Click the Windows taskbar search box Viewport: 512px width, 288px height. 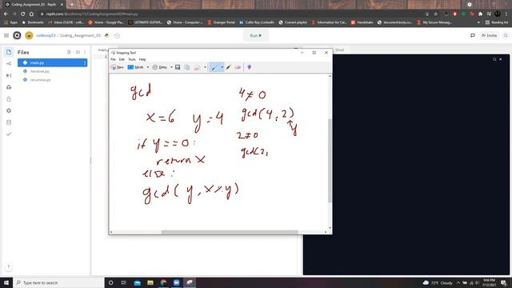tap(58, 282)
